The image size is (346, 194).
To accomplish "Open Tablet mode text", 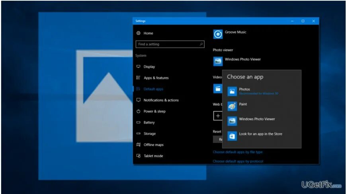I will (153, 156).
